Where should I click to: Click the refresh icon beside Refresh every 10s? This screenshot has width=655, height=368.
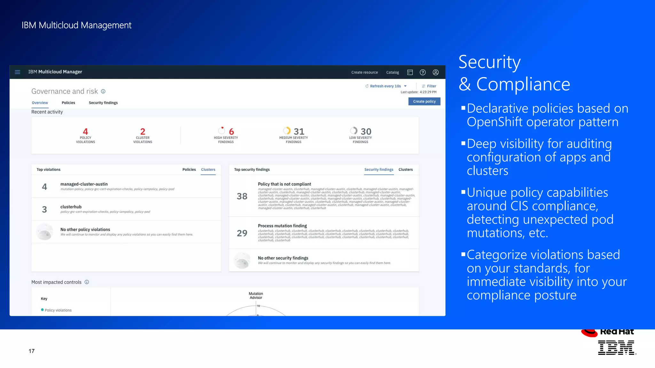(367, 86)
